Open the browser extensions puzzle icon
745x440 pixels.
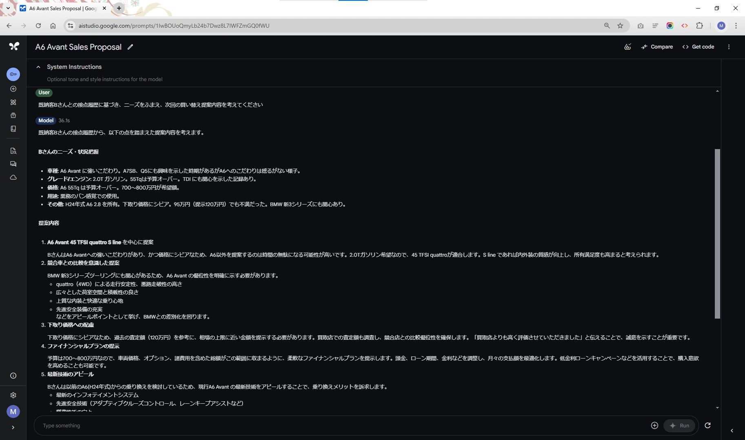699,26
